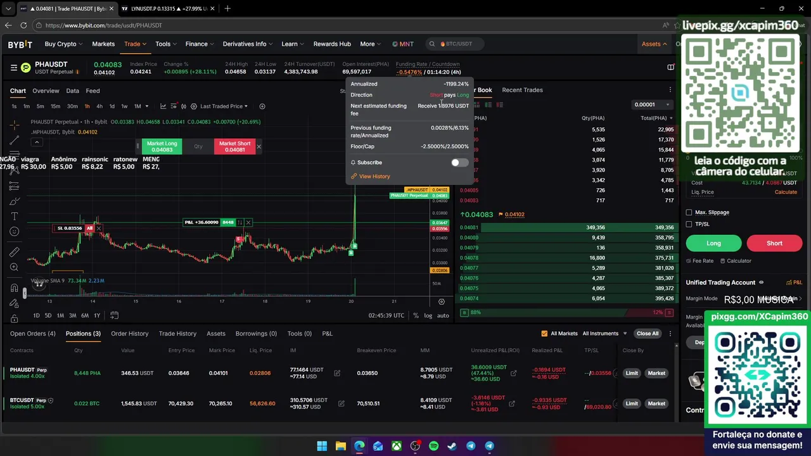Close the P&L order line on chart
This screenshot has width=811, height=456.
click(248, 222)
